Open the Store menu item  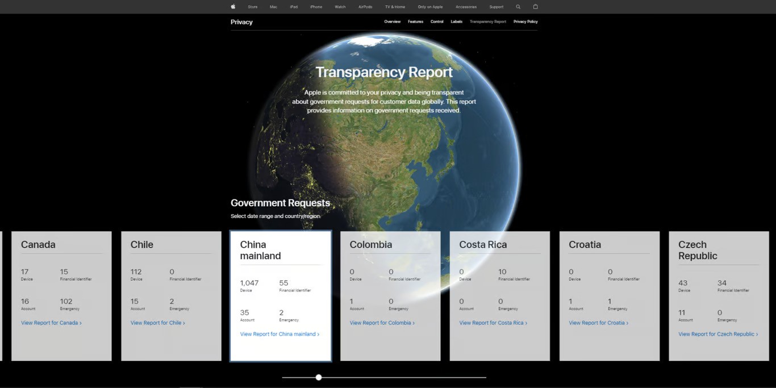[253, 7]
